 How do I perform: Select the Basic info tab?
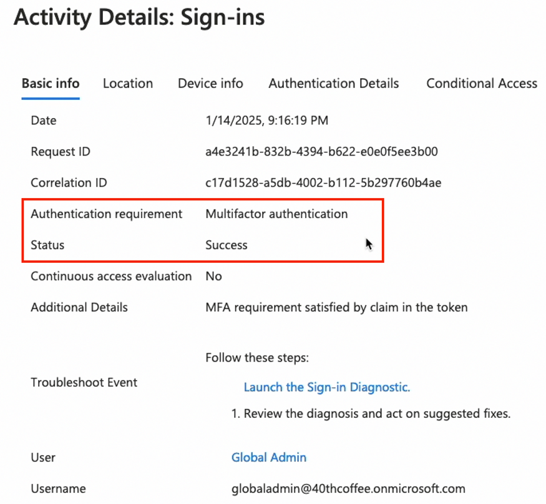[x=50, y=83]
